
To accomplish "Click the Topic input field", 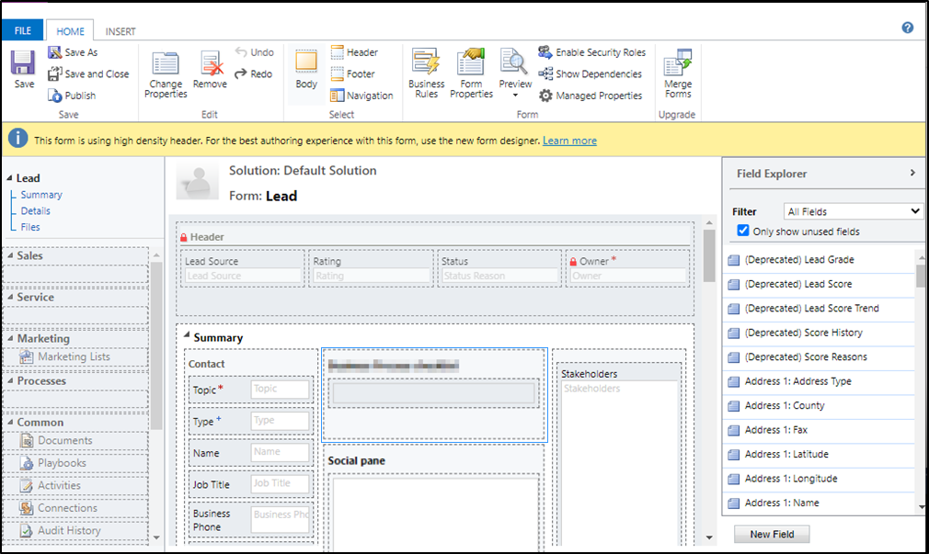I will pyautogui.click(x=280, y=390).
